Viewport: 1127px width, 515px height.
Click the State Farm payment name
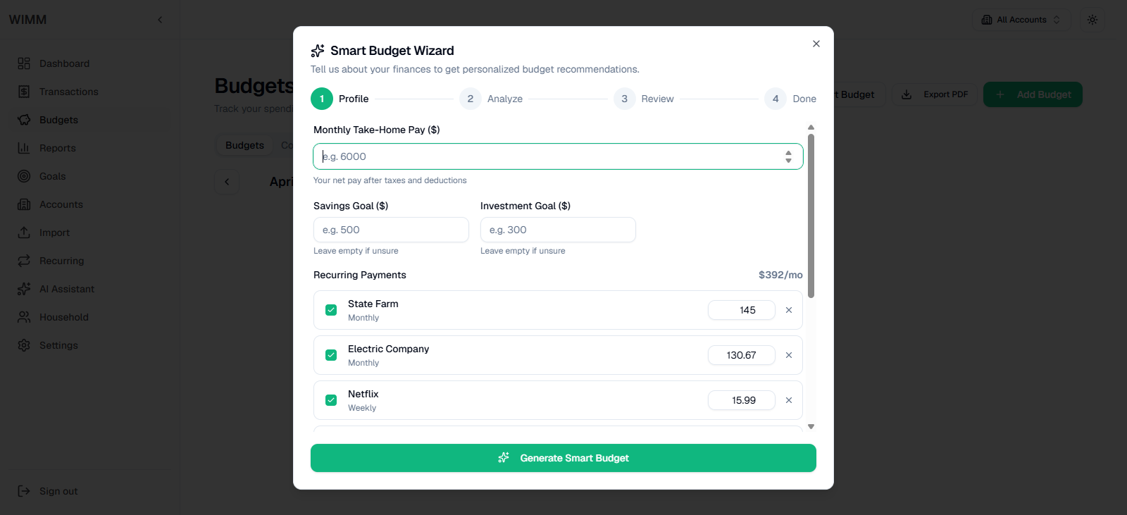click(373, 304)
